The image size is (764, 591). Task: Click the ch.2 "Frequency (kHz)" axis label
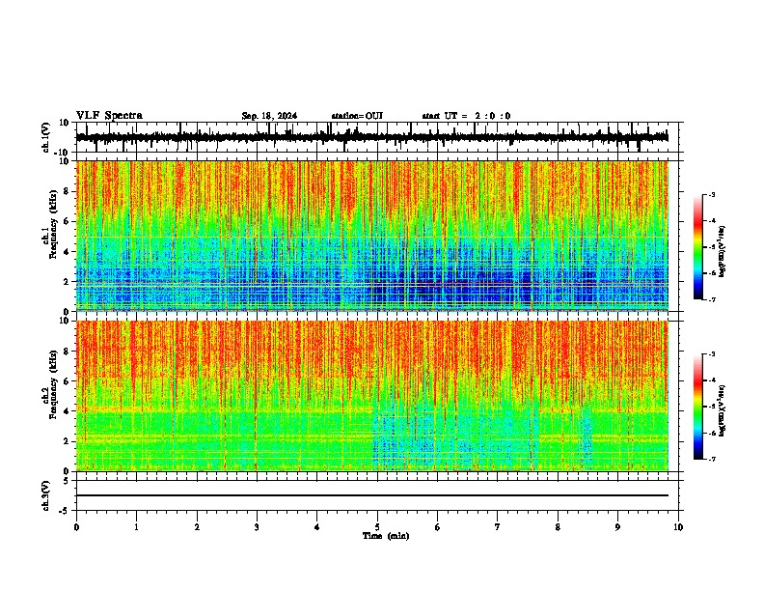(53, 385)
